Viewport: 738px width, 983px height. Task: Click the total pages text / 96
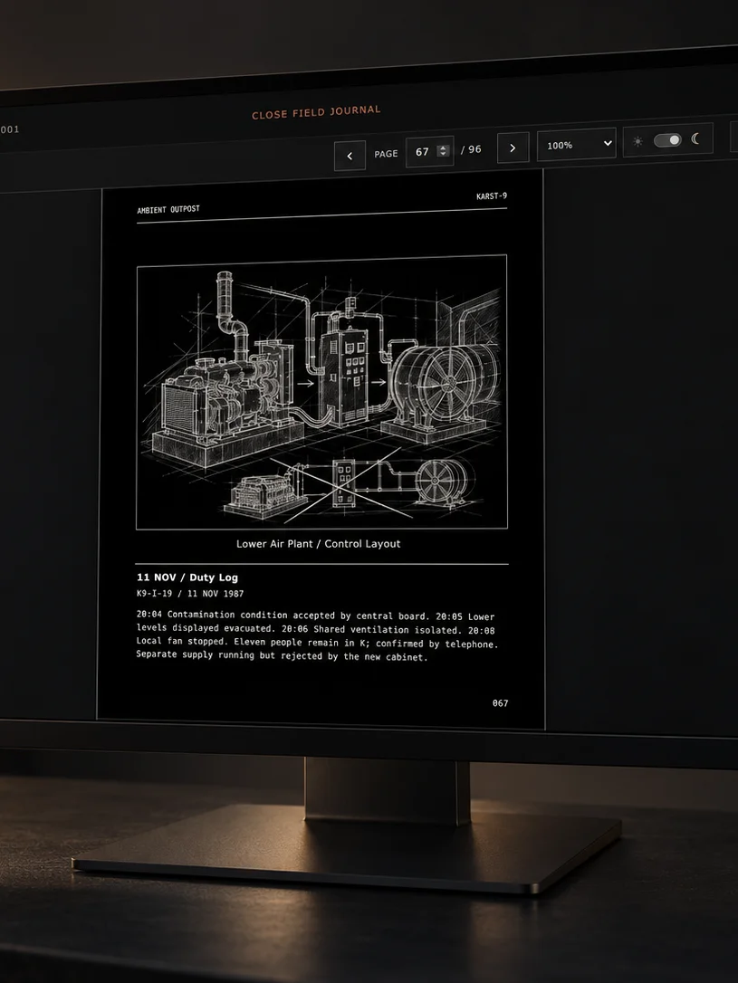coord(471,149)
